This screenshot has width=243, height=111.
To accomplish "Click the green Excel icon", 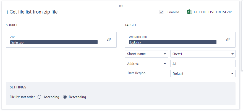I will coord(189,12).
